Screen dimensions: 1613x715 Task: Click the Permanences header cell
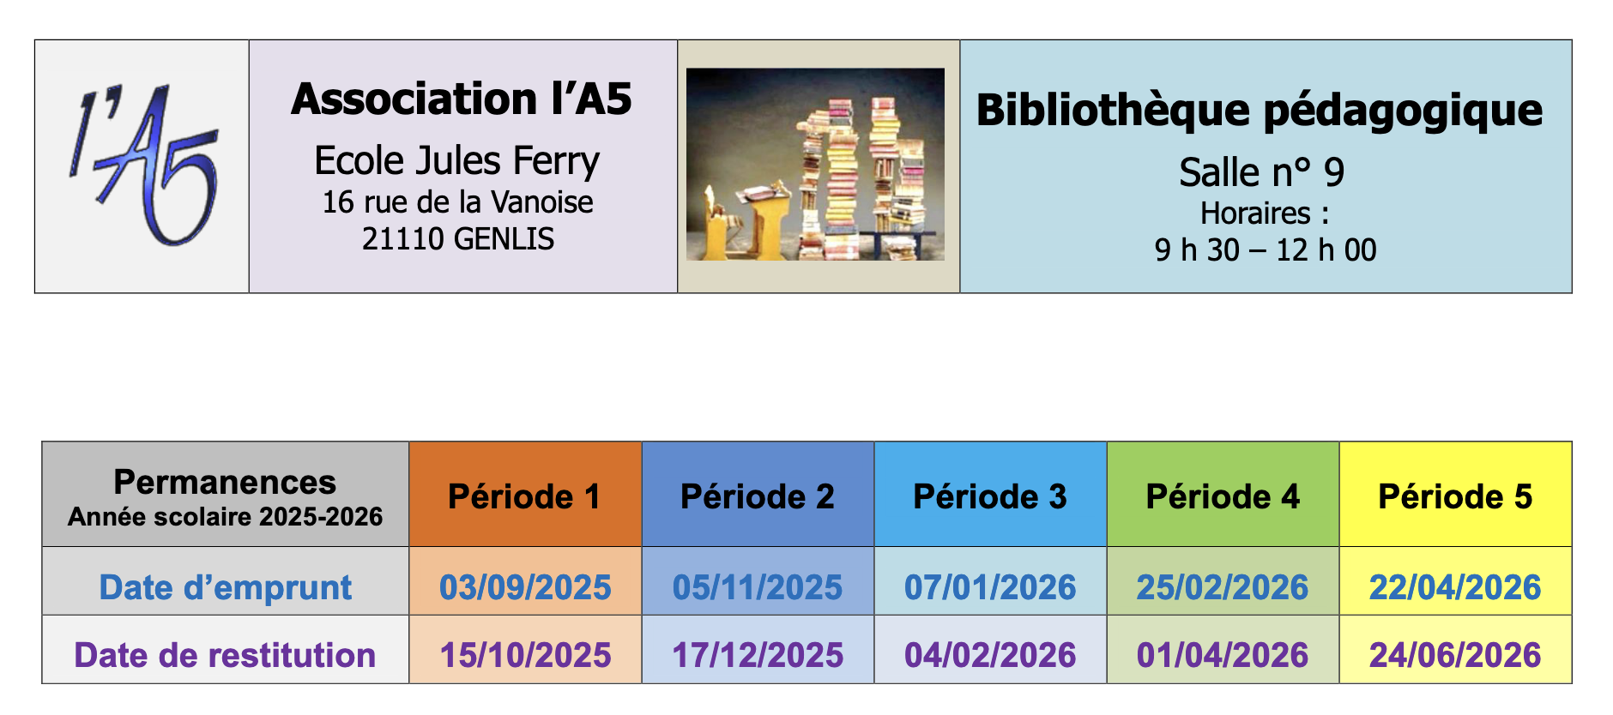[225, 495]
